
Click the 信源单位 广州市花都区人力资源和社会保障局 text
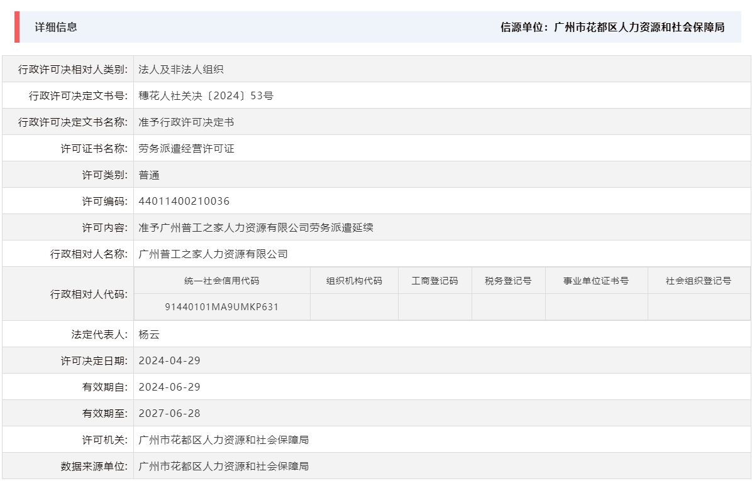point(612,27)
